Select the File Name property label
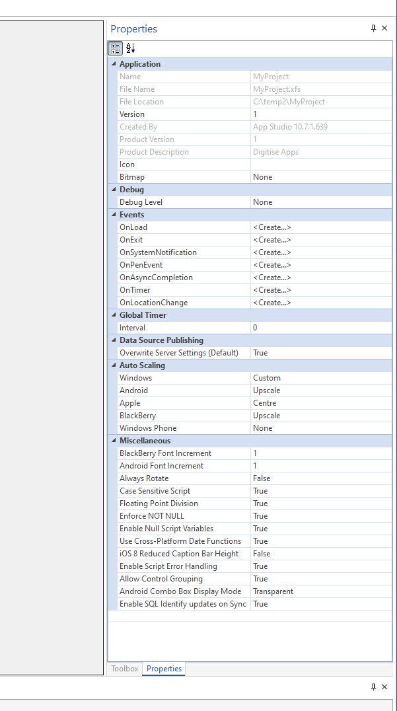This screenshot has height=711, width=397. click(137, 89)
